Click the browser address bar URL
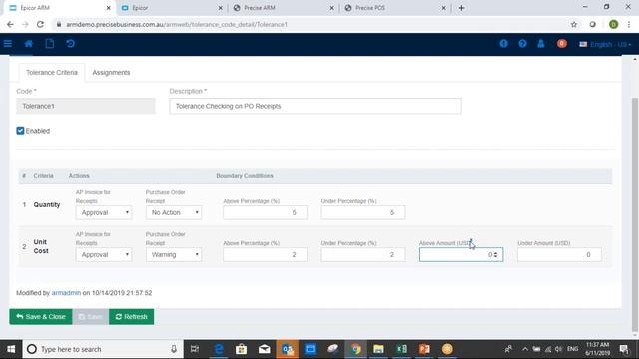The height and width of the screenshot is (359, 639). click(177, 24)
